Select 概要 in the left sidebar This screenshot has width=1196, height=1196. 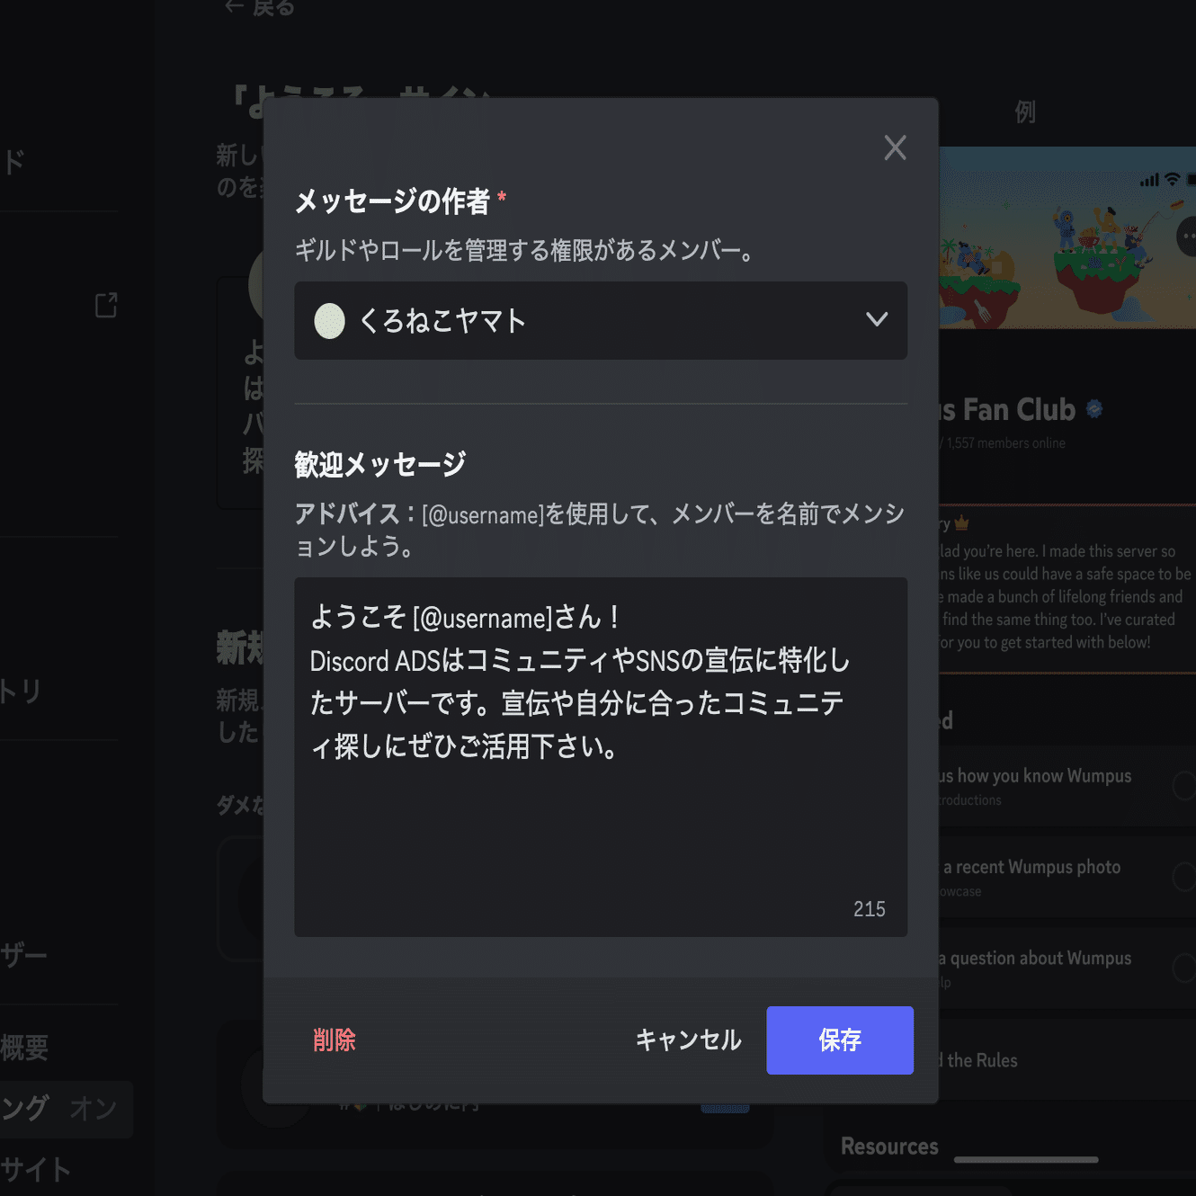25,1047
